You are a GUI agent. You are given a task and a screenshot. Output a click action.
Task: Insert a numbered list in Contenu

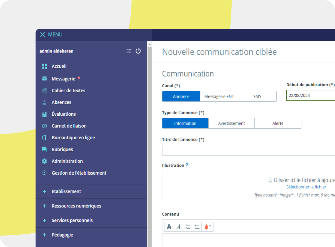coord(188,227)
